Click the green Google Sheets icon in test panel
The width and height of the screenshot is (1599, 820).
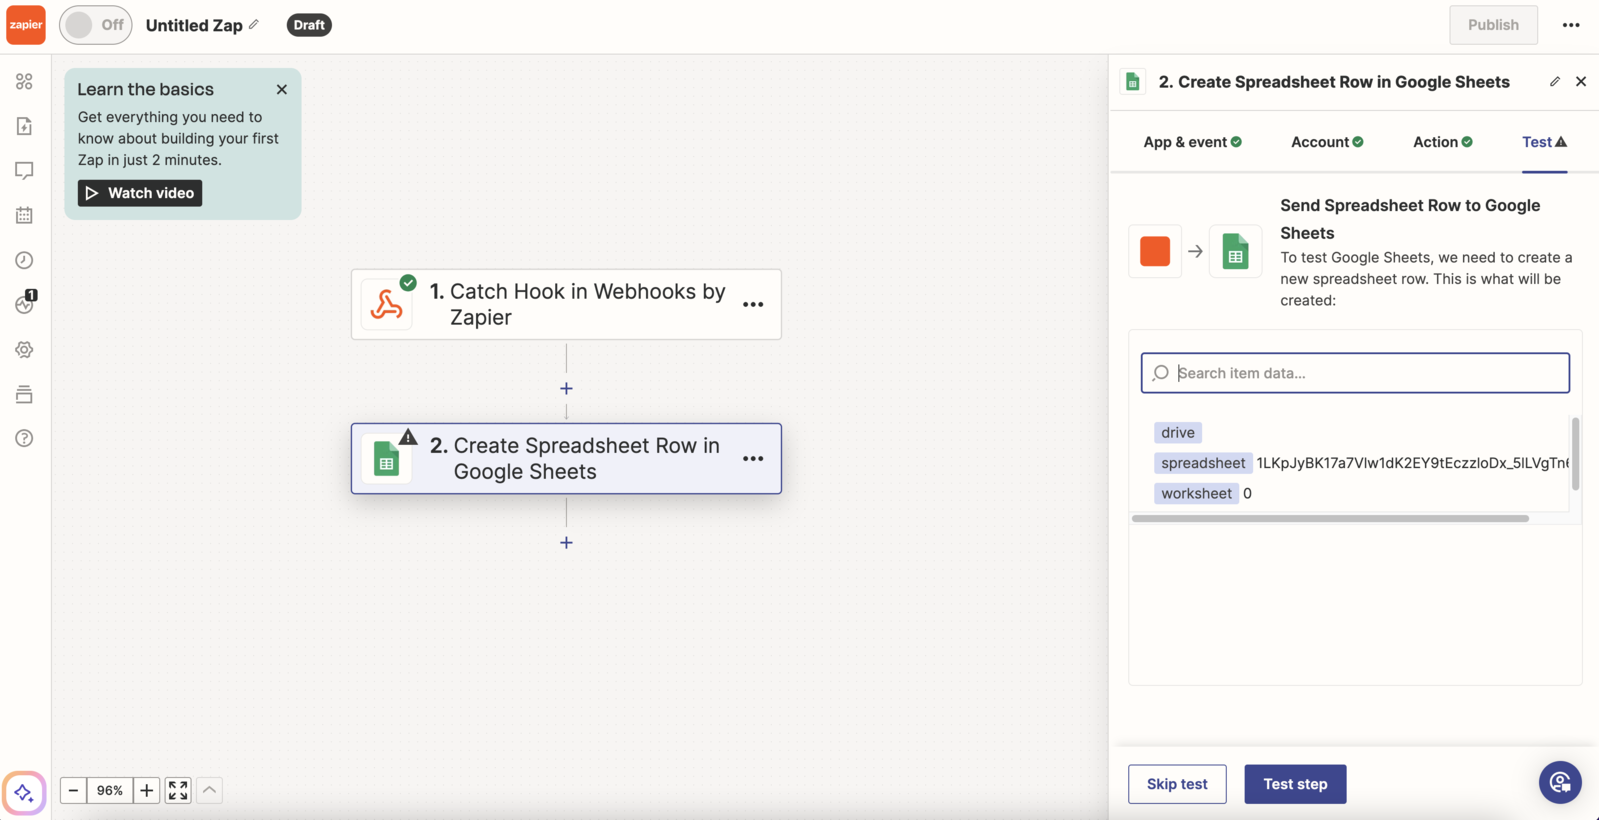[x=1236, y=251]
